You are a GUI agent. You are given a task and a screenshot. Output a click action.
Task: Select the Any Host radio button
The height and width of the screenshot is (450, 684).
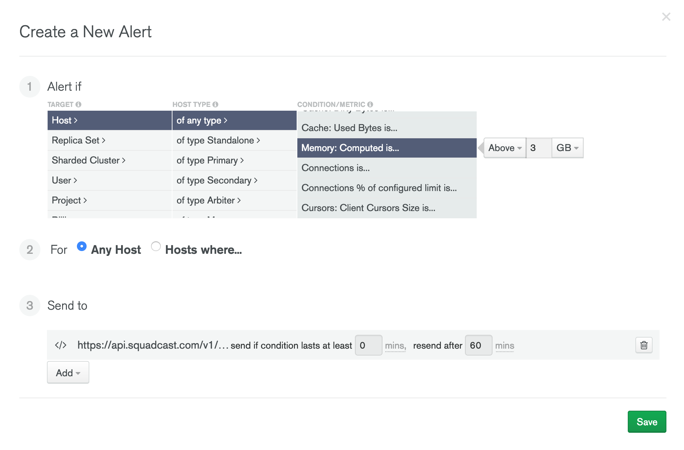pyautogui.click(x=82, y=246)
